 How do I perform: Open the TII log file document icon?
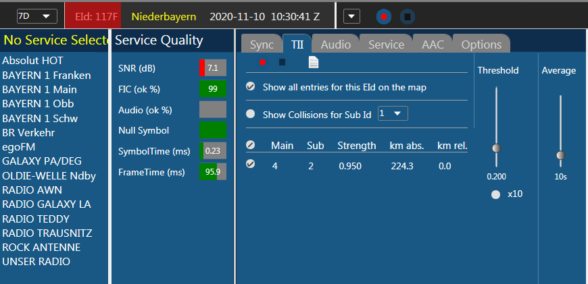314,62
